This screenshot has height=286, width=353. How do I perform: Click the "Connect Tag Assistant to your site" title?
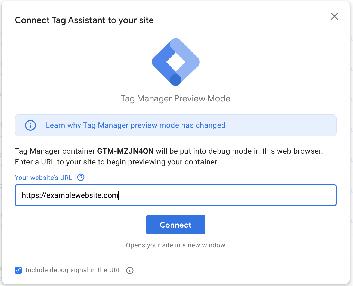click(x=84, y=20)
